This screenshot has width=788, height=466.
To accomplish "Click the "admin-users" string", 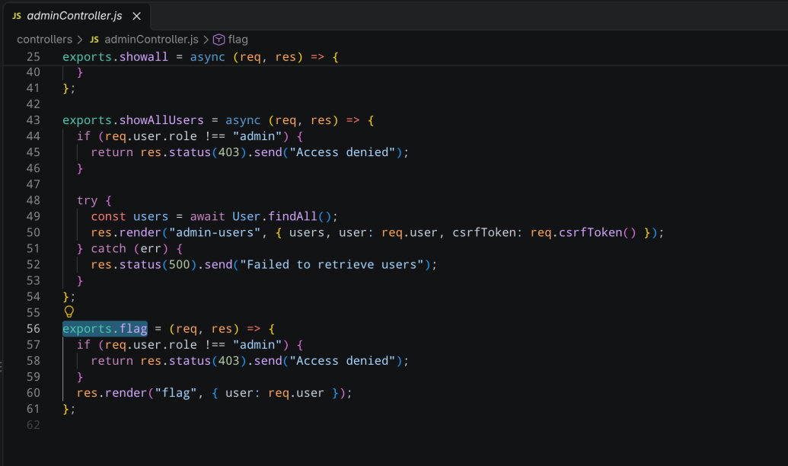I will click(x=215, y=232).
